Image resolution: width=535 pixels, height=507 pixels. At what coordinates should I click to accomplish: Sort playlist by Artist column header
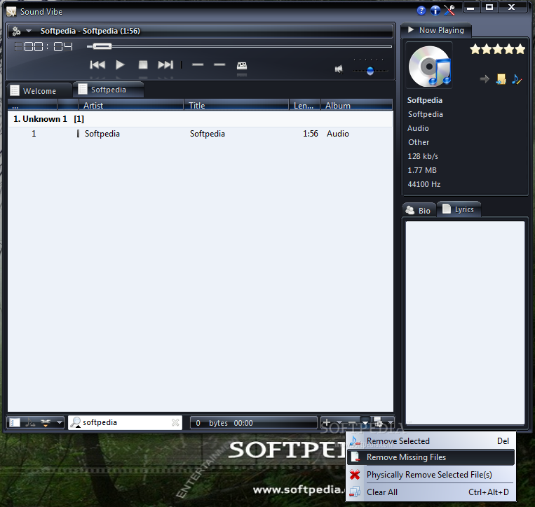(x=131, y=105)
